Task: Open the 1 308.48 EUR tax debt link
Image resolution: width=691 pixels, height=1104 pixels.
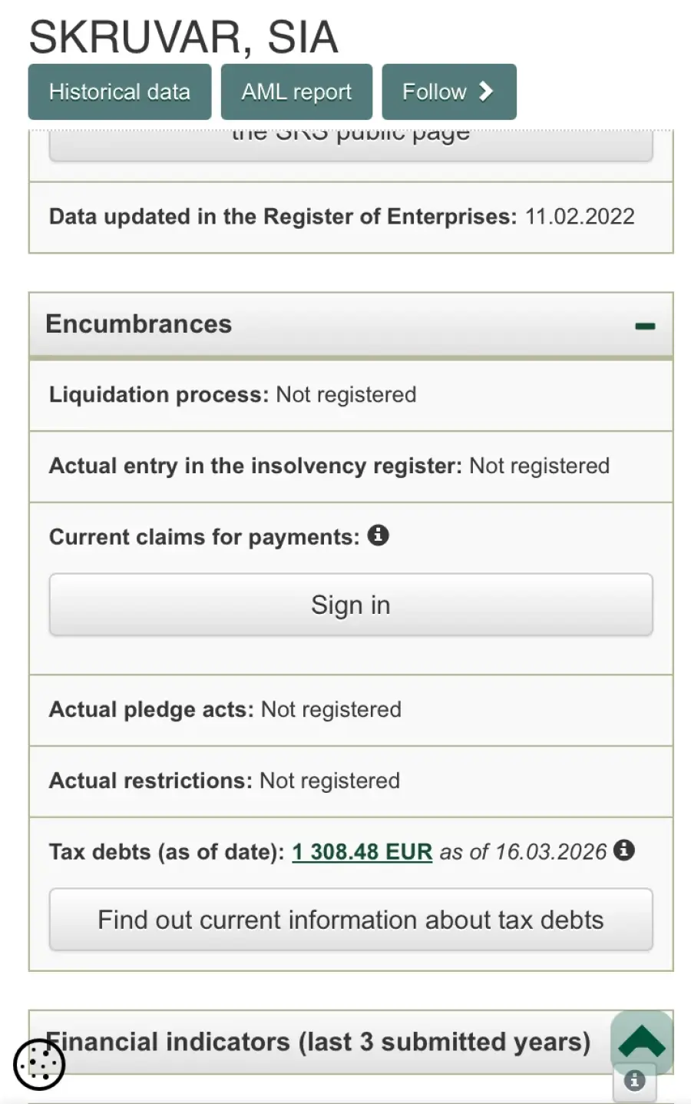Action: pyautogui.click(x=362, y=852)
